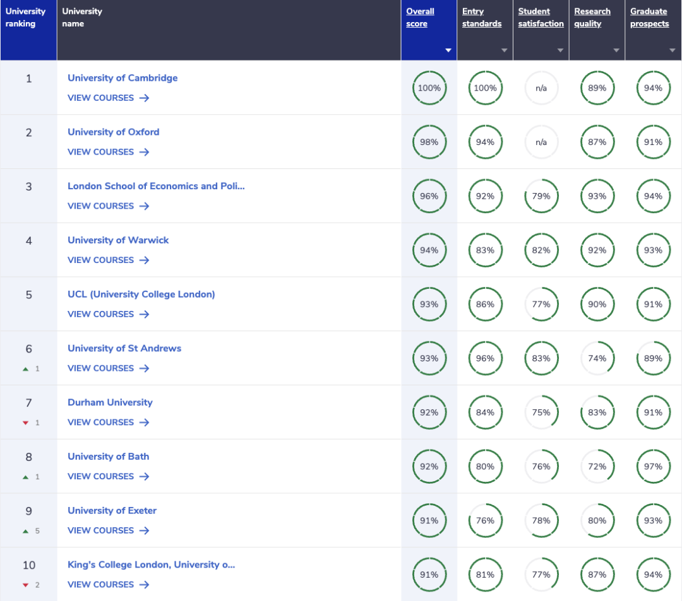The image size is (682, 601).
Task: Click LSE's 93% research quality progress ring
Action: [597, 196]
